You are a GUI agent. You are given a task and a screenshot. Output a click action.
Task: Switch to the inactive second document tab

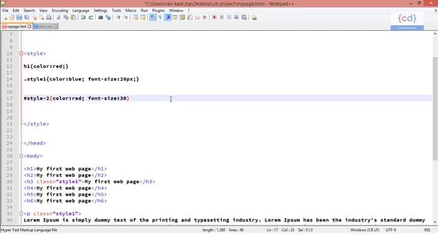pyautogui.click(x=45, y=27)
